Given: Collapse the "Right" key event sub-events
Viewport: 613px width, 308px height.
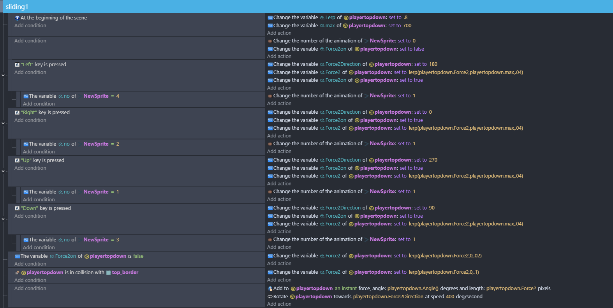Looking at the screenshot, I should [x=3, y=123].
